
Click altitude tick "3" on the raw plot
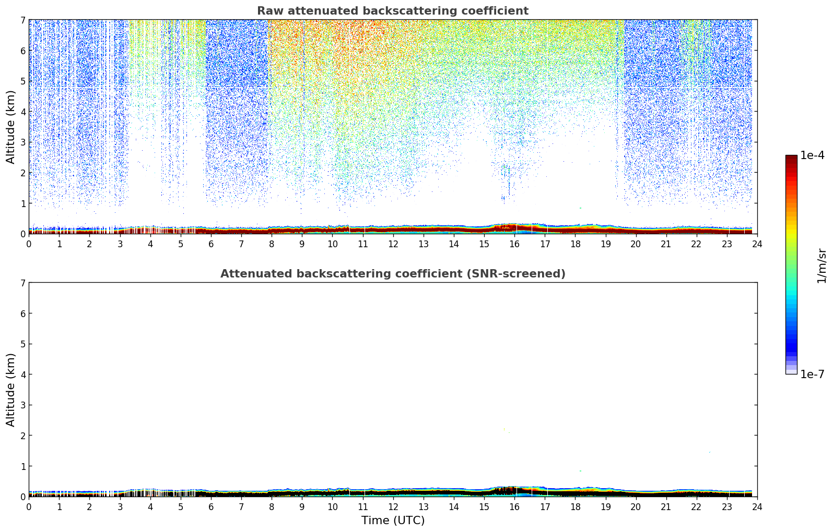(x=22, y=142)
